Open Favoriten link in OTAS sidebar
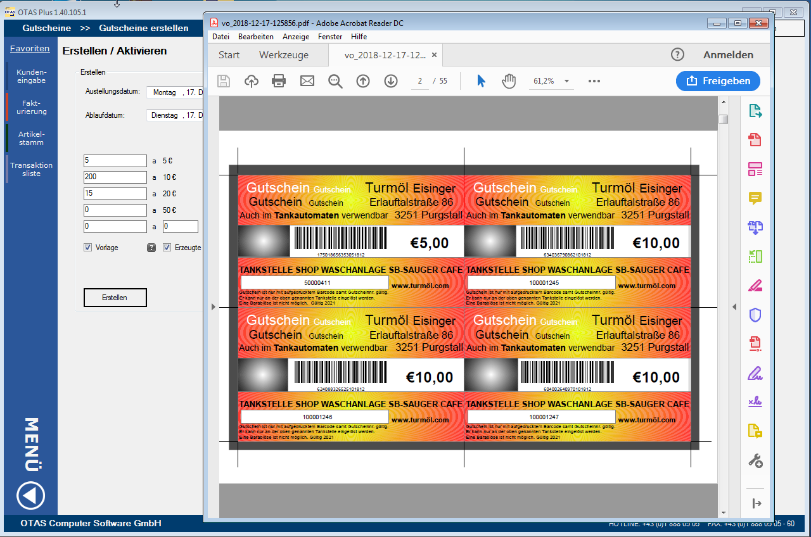Viewport: 811px width, 537px height. pyautogui.click(x=30, y=49)
